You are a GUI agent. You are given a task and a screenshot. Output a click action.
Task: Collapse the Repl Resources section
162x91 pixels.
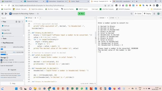click(2, 43)
